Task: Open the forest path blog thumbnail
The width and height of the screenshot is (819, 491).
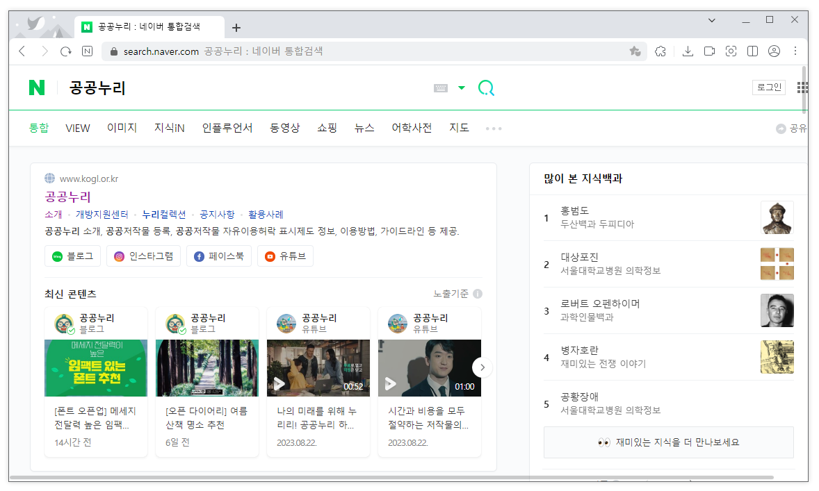Action: (207, 368)
